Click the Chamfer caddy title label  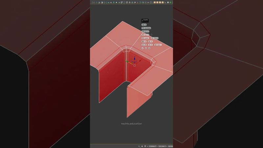(145, 20)
